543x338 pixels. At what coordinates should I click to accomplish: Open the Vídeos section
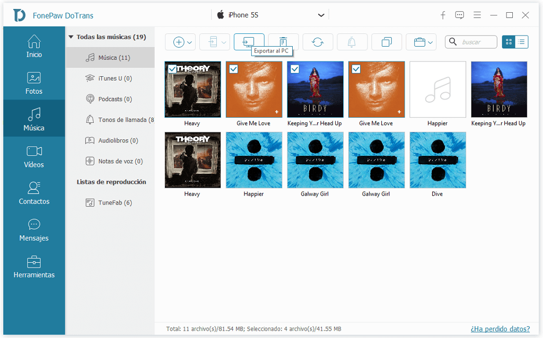click(34, 156)
